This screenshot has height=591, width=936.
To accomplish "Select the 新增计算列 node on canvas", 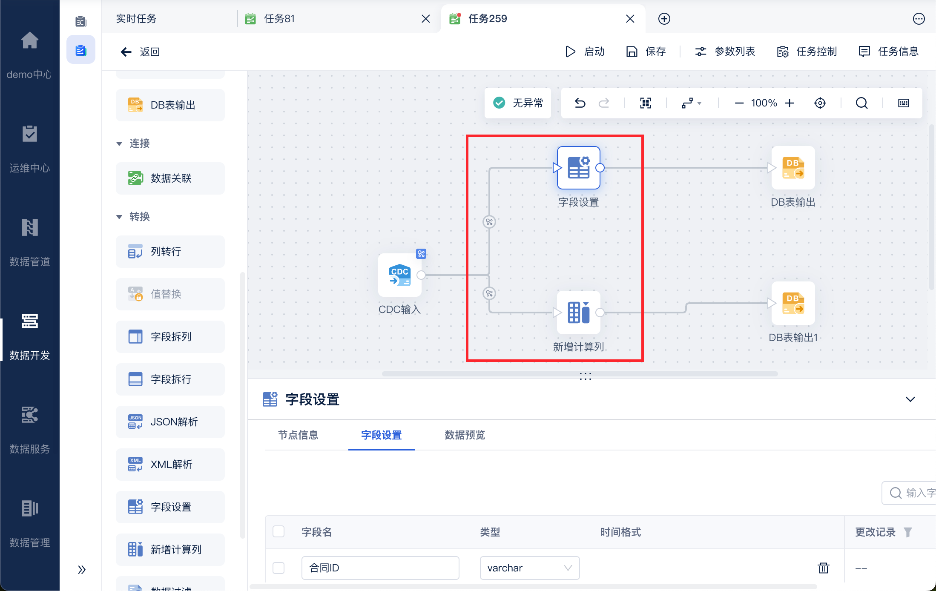I will click(x=578, y=313).
